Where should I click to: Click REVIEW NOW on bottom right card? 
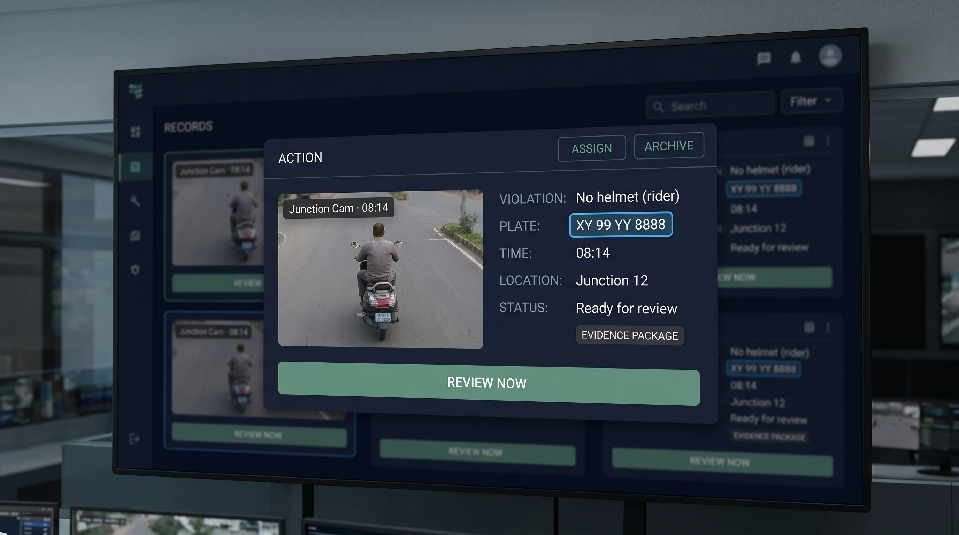722,462
